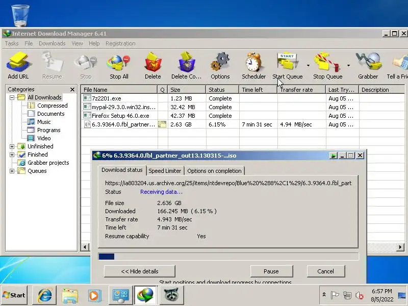408x306 pixels.
Task: Click the Stop Queue toolbar icon
Action: point(327,65)
